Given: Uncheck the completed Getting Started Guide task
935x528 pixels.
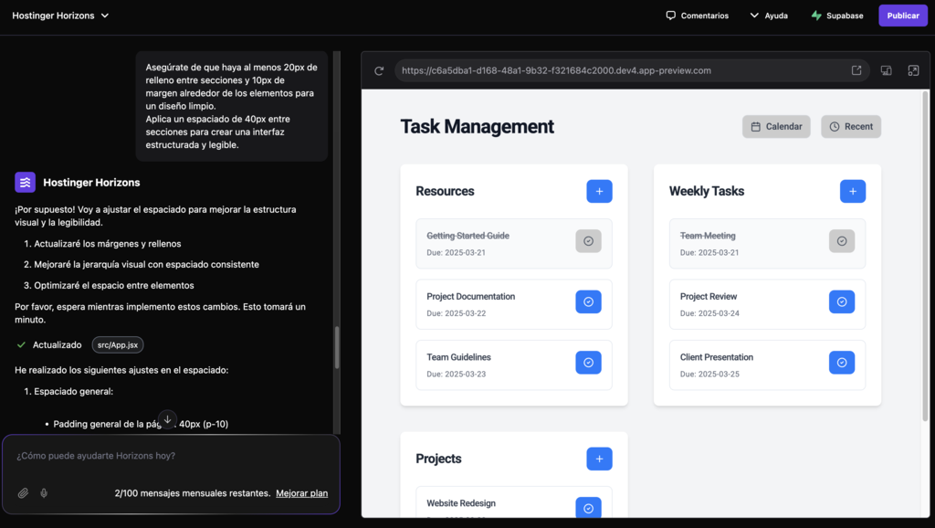Looking at the screenshot, I should (588, 241).
